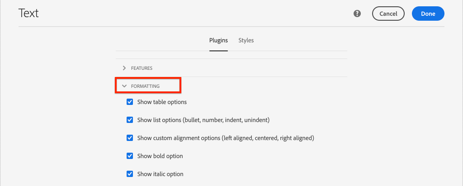Image resolution: width=463 pixels, height=186 pixels.
Task: Click the FORMATTING section label
Action: 145,86
